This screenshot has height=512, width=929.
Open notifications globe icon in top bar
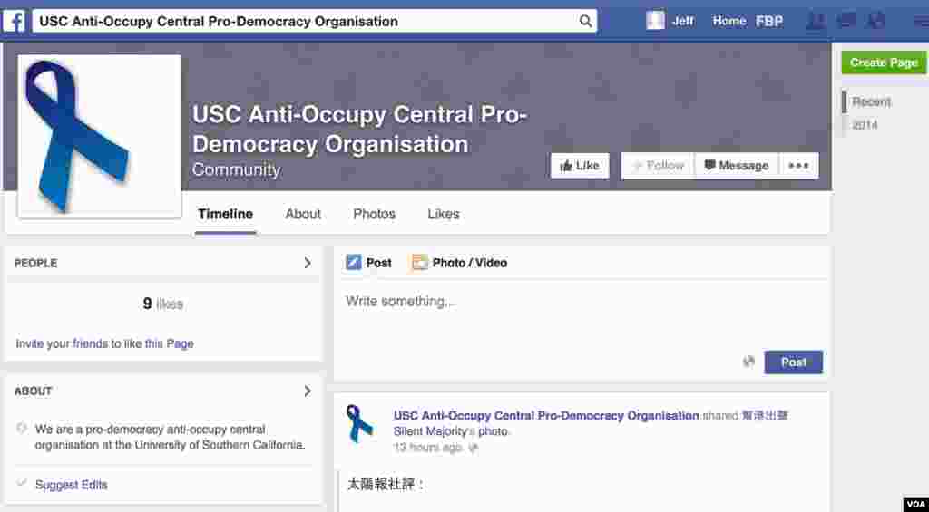(x=876, y=21)
